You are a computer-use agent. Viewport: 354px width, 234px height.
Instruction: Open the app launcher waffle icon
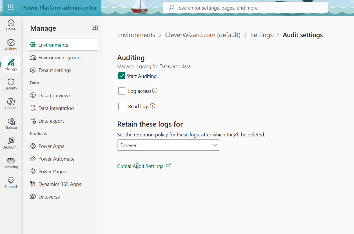pos(11,8)
